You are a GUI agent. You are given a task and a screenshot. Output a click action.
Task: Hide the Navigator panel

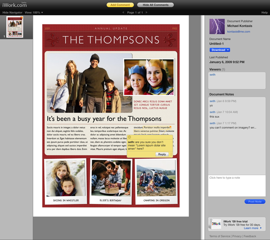(12, 12)
